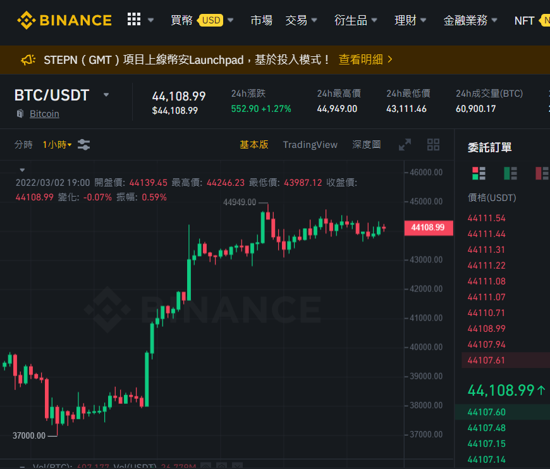Click the 價格(USDT) column header
Image resolution: width=550 pixels, height=469 pixels.
[492, 197]
